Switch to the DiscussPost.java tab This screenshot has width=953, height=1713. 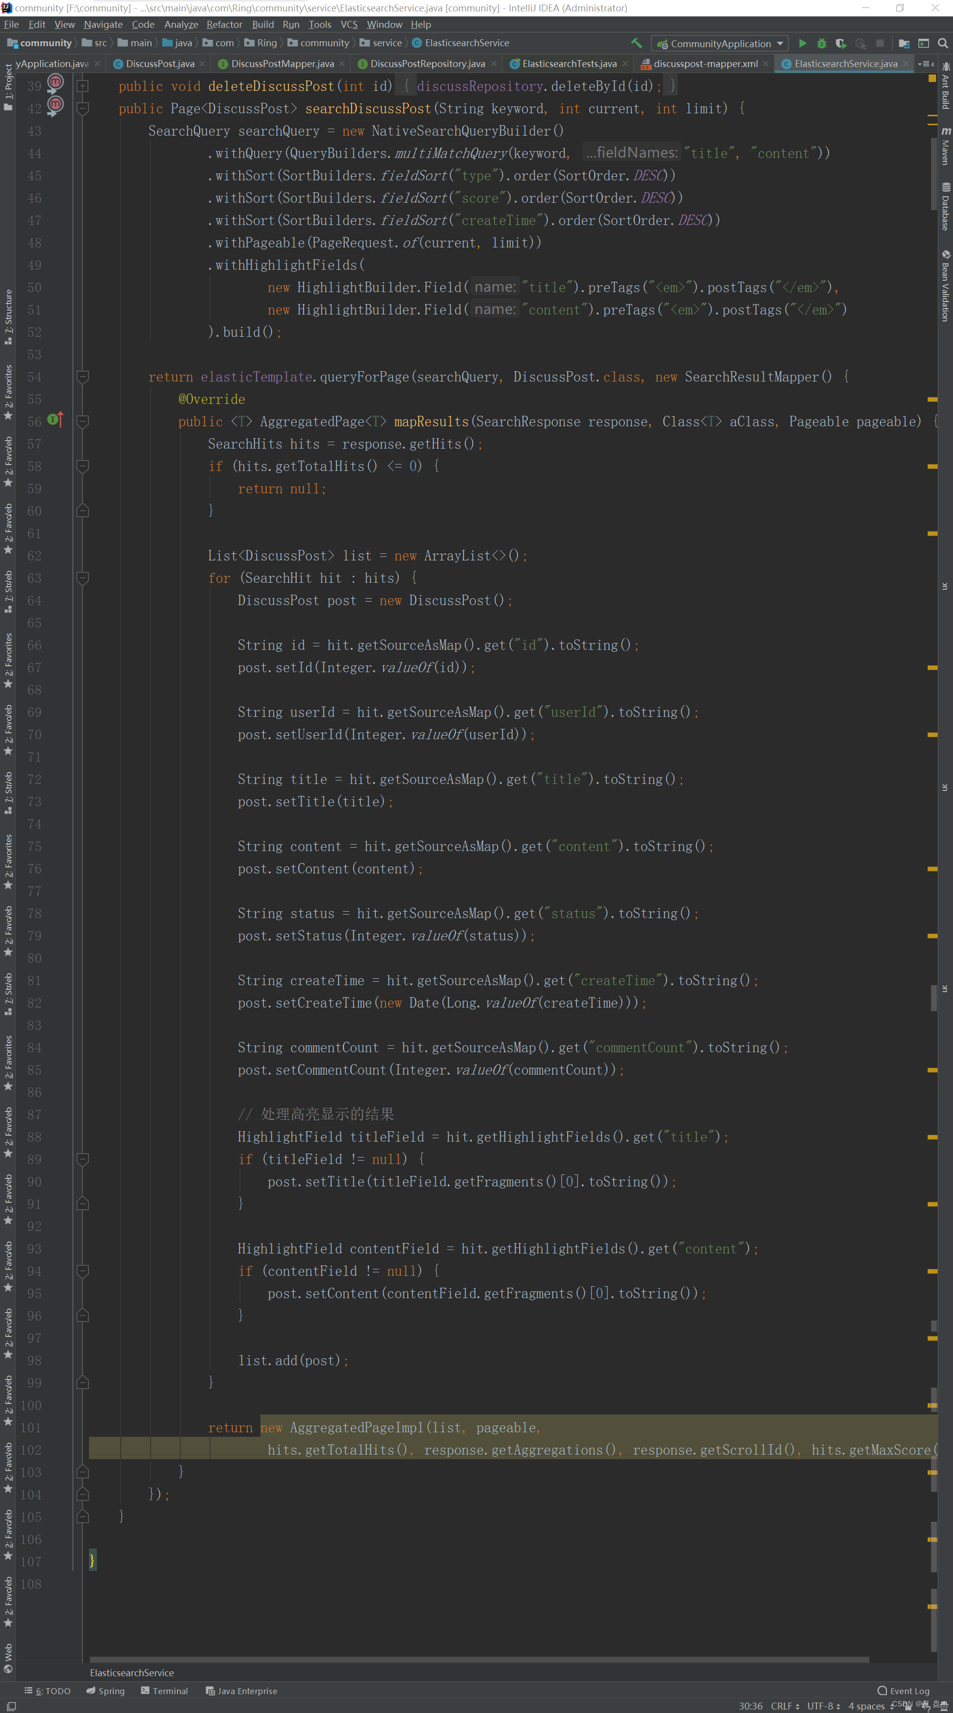[159, 64]
